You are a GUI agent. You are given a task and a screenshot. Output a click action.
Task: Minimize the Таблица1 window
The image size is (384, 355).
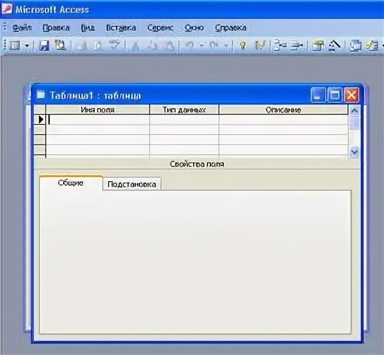pos(318,95)
